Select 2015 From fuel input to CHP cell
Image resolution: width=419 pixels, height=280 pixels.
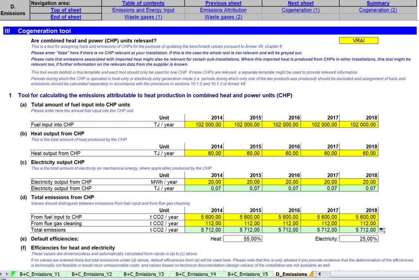pyautogui.click(x=243, y=217)
